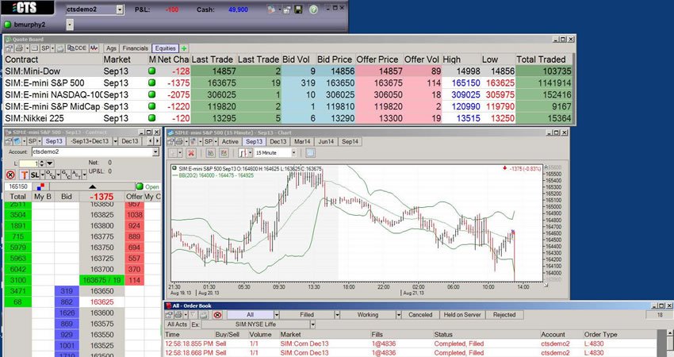The width and height of the screenshot is (674, 357).
Task: Click the SP button in Quote Board toolbar
Action: [45, 48]
